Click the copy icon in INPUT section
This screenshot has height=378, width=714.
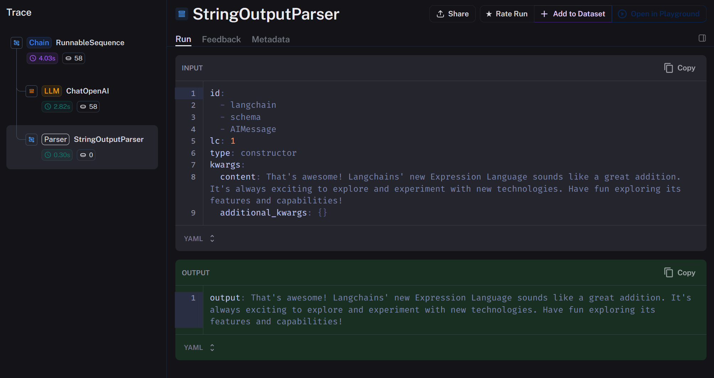click(x=668, y=68)
